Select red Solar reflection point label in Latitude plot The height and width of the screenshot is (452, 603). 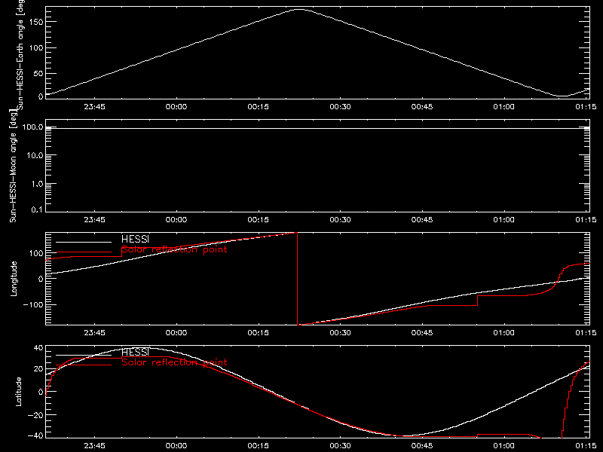click(174, 362)
